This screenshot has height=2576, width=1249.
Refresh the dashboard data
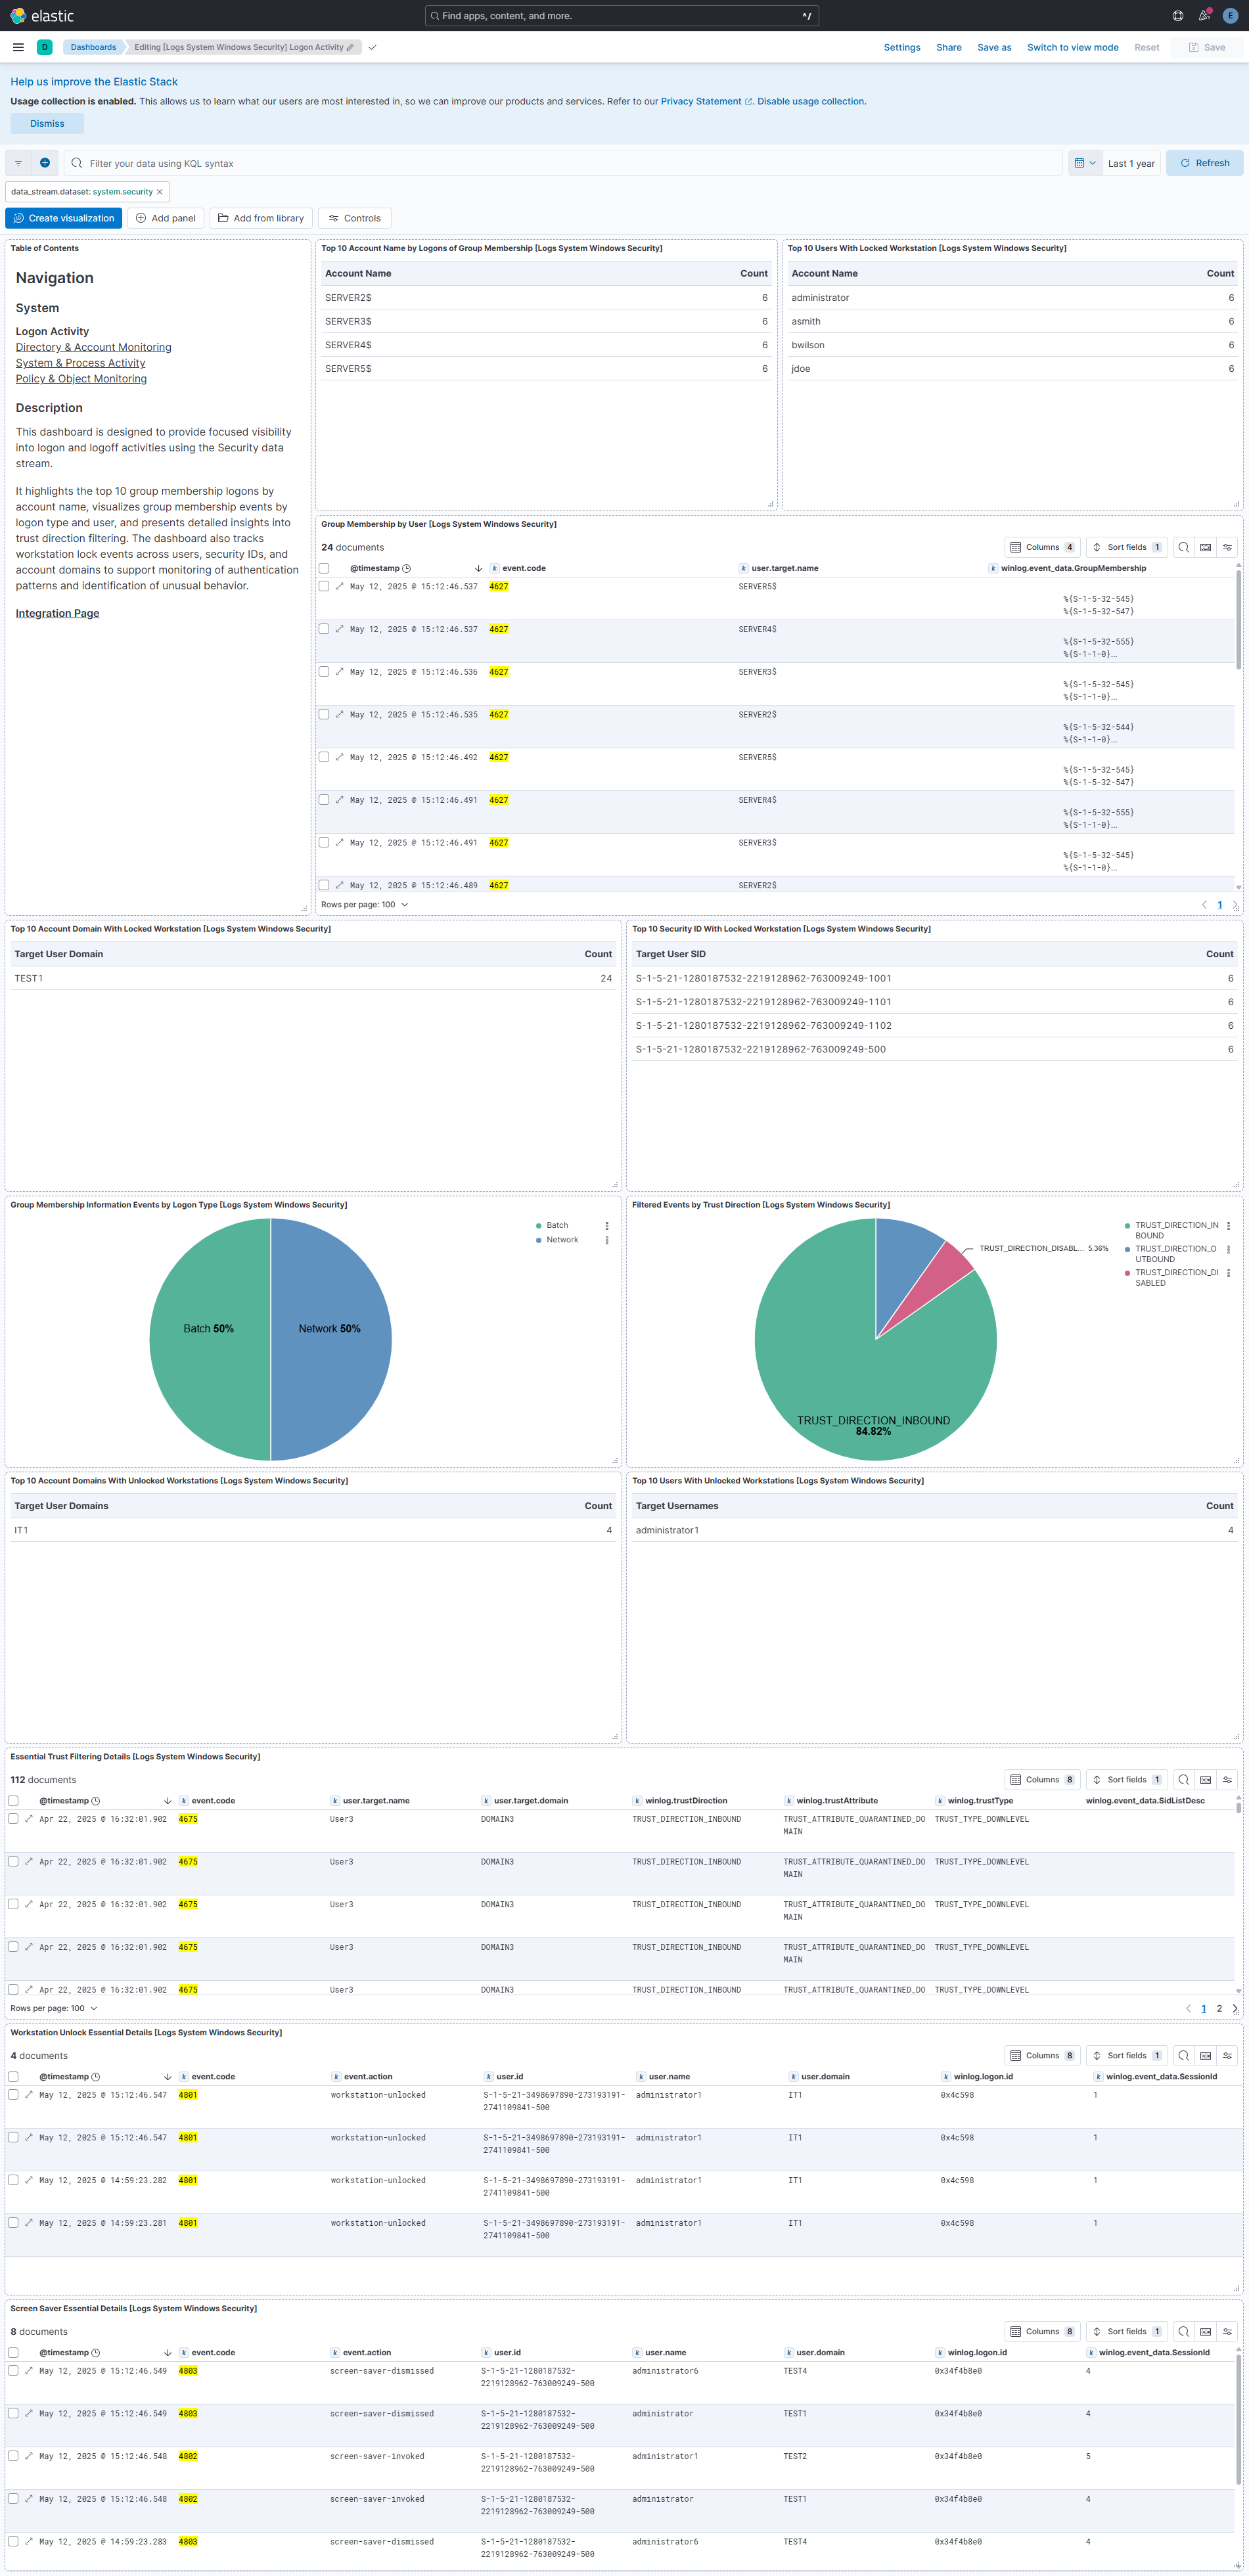click(1204, 162)
